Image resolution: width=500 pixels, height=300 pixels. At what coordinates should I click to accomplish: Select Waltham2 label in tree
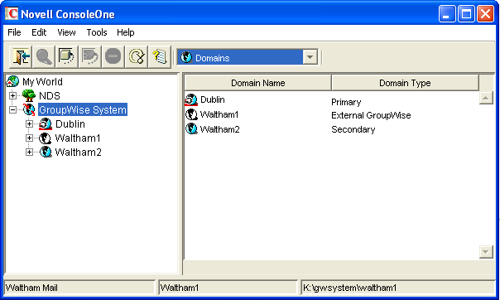coord(78,152)
